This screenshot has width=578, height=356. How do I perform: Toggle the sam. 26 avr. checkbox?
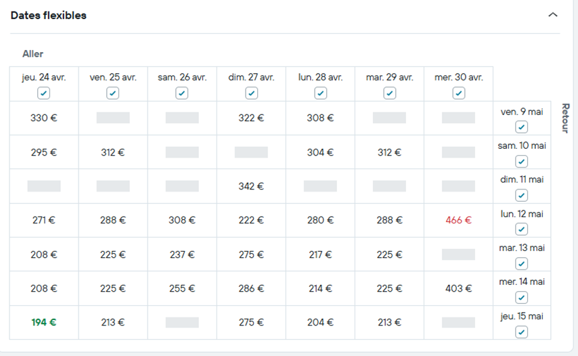coord(182,93)
